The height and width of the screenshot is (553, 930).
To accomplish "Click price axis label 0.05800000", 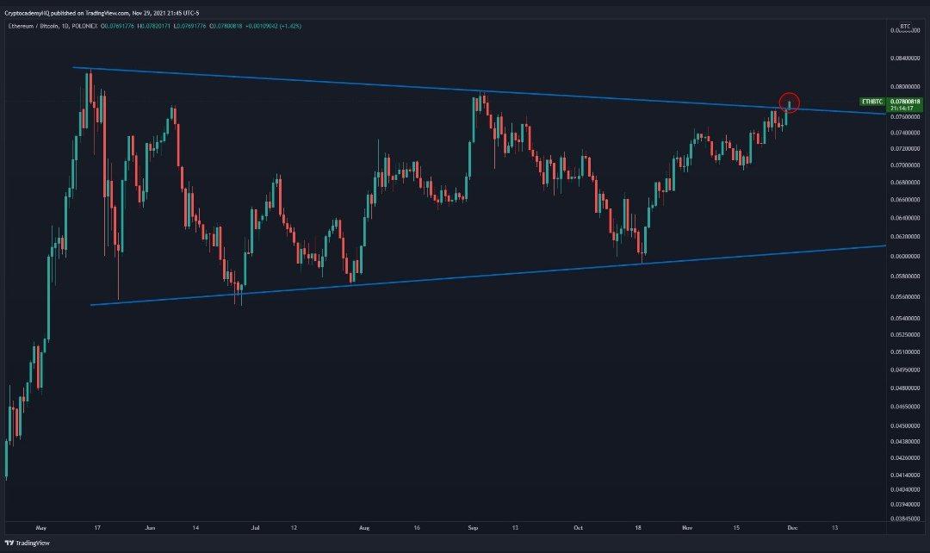I will (905, 276).
